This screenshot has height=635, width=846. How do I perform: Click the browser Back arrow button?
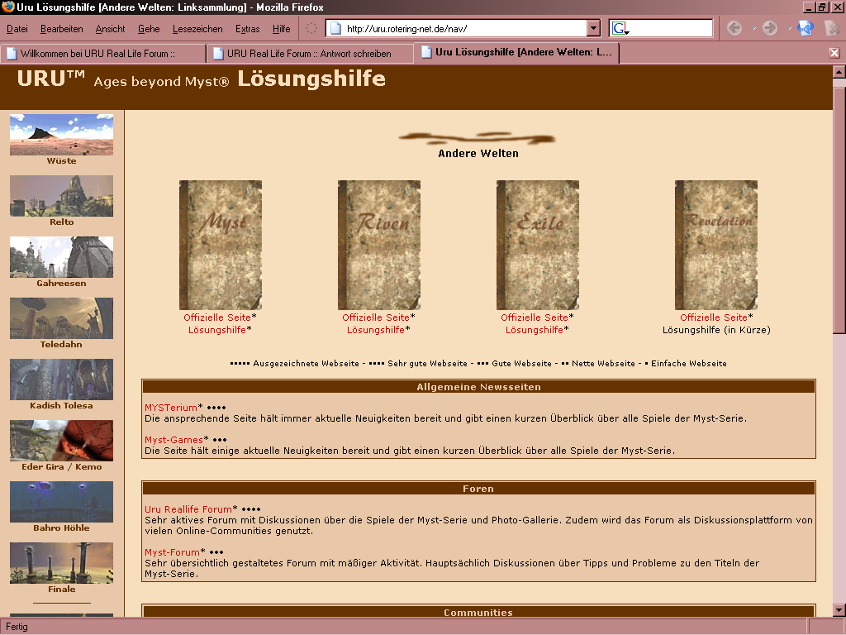(734, 28)
